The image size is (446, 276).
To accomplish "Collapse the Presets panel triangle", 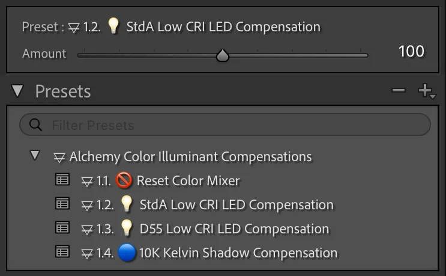I will pos(17,91).
